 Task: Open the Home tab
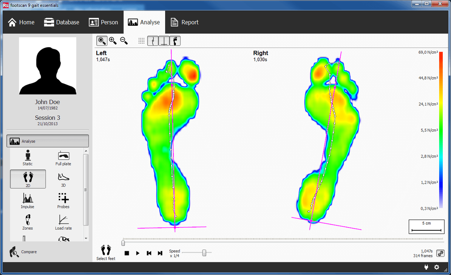point(21,22)
